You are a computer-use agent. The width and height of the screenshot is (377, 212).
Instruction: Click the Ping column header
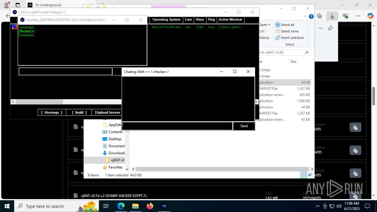coord(211,20)
